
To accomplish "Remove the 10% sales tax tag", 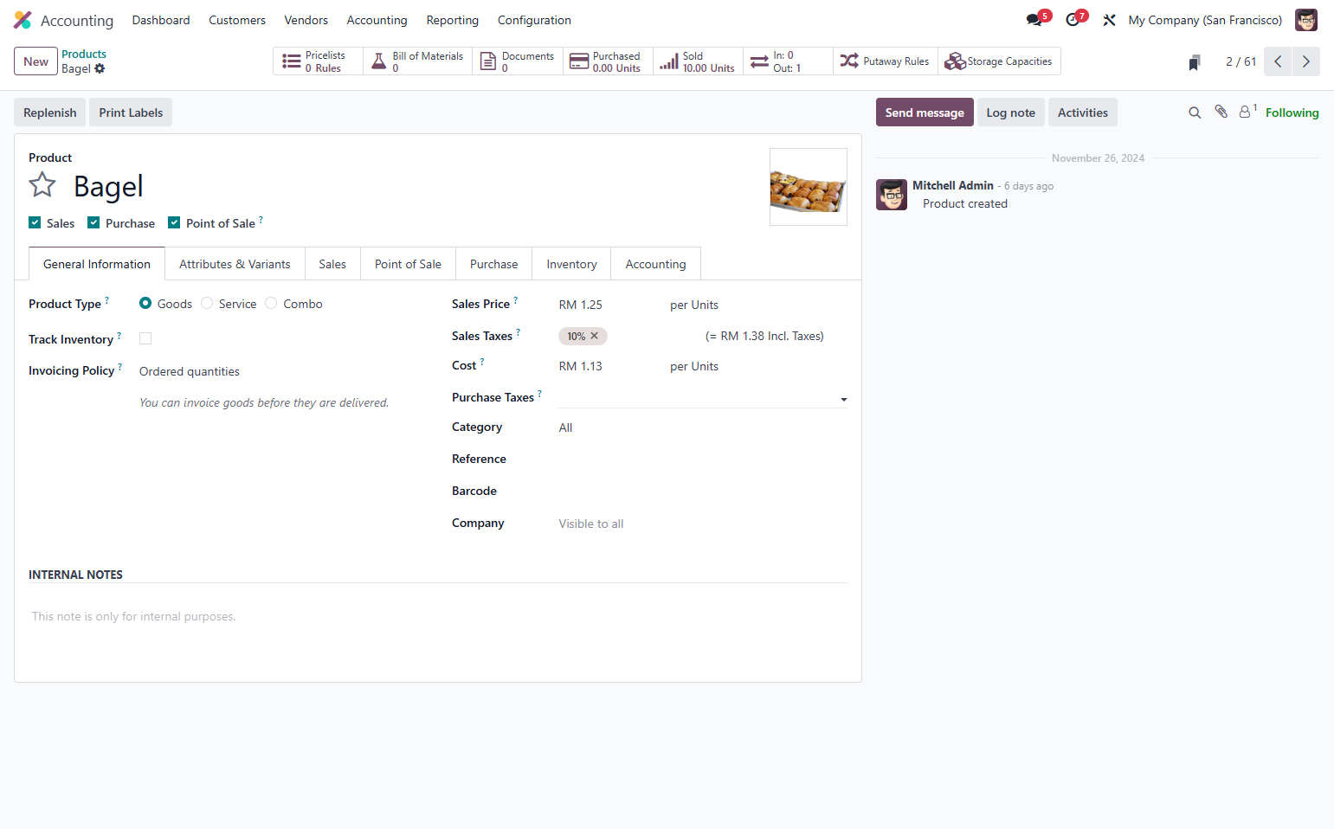I will 595,336.
